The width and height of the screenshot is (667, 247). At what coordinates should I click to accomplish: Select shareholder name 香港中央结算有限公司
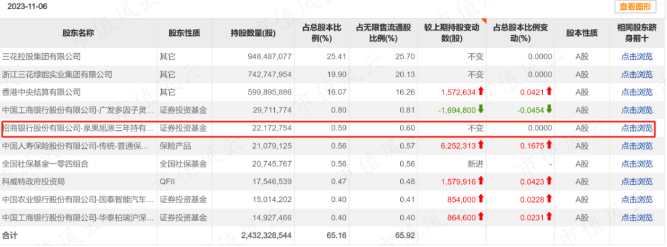tap(41, 92)
